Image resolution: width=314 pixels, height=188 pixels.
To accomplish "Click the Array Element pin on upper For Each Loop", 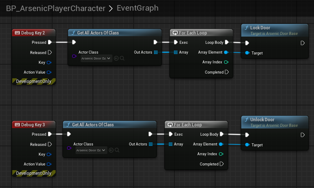I will click(226, 52).
